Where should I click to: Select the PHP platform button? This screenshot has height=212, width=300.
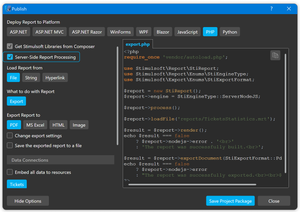pos(210,32)
